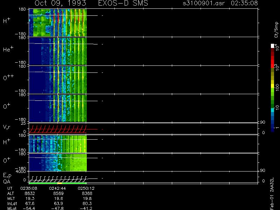This screenshot has height=210, width=280.
Task: Click the O++ panel label
Action: point(8,77)
